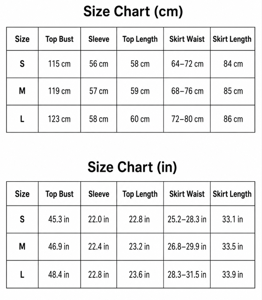262x300 pixels.
Task: Click the 86 cm skirt length cell
Action: [x=233, y=119]
